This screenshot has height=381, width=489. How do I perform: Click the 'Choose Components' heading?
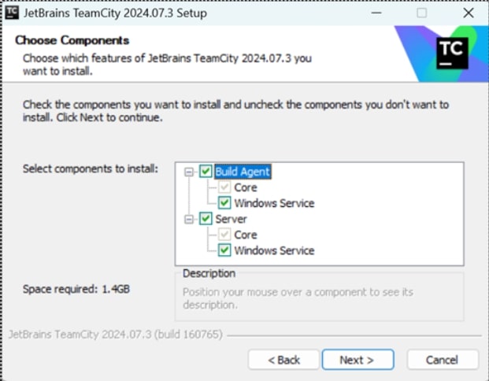pos(72,40)
